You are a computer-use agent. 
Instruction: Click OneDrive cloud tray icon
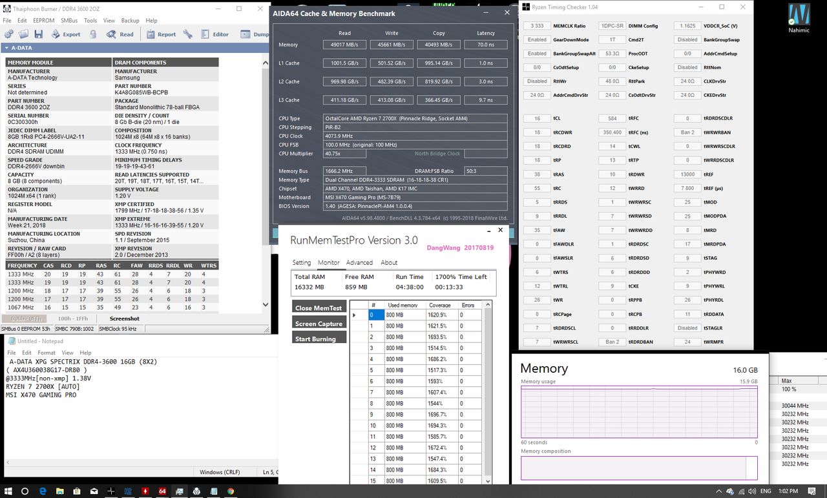pos(730,492)
